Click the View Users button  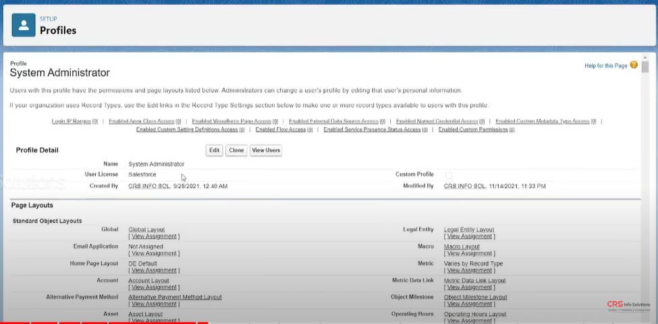tap(265, 151)
